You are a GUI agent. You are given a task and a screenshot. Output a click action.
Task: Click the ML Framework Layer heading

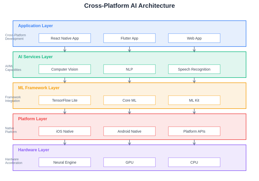click(x=39, y=88)
